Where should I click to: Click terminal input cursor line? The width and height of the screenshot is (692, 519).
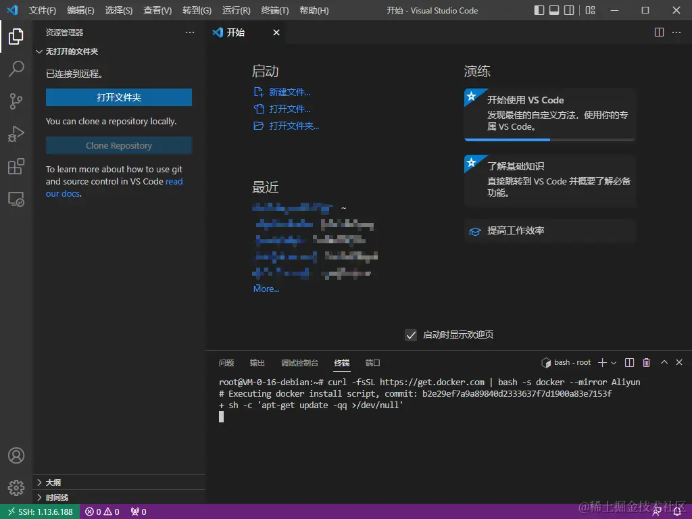pos(221,416)
